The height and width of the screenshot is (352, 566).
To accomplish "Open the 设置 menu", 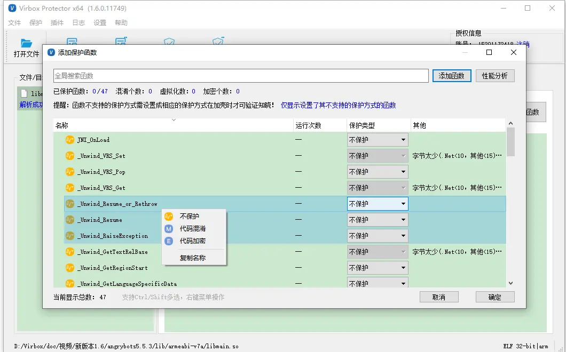I will 100,23.
